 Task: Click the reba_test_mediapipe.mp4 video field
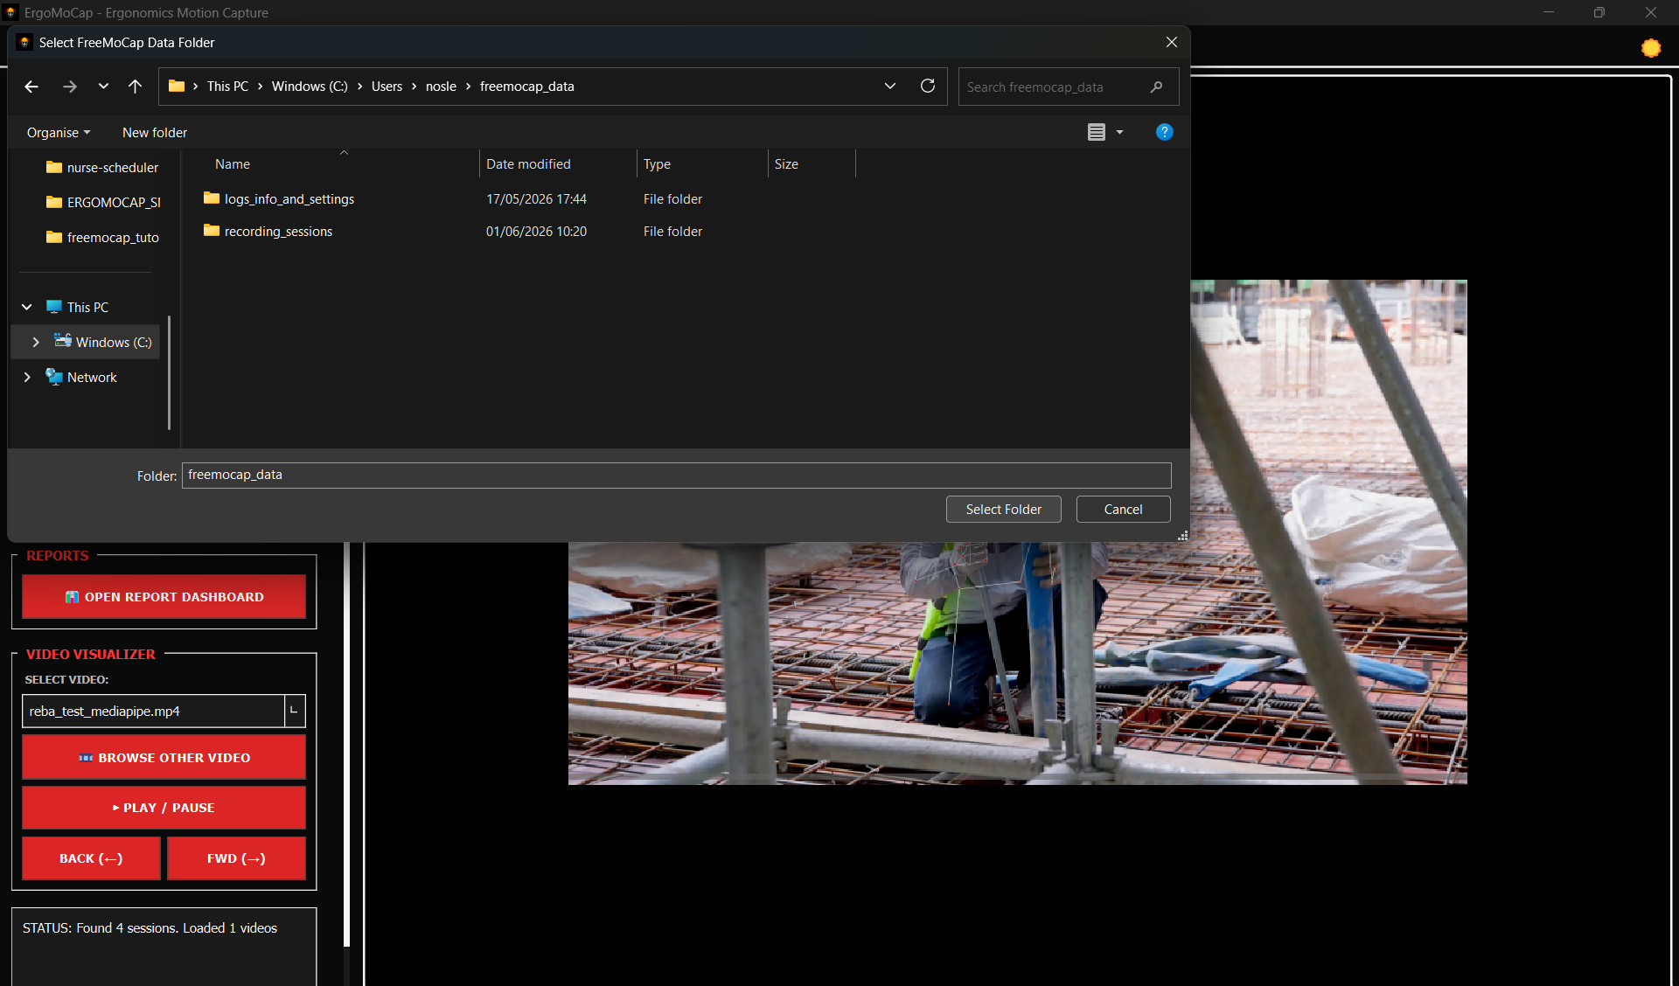tap(153, 711)
